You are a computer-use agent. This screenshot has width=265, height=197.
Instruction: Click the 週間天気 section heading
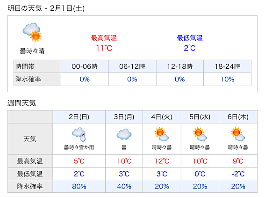[21, 103]
